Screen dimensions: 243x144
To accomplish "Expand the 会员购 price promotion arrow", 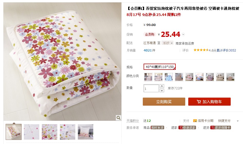I will click(183, 35).
